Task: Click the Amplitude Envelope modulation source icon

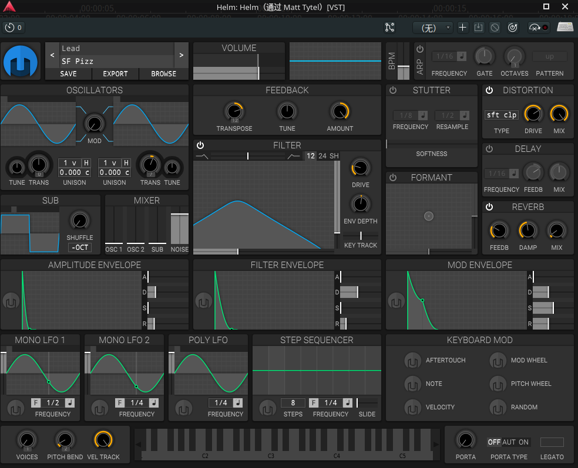Action: point(11,301)
